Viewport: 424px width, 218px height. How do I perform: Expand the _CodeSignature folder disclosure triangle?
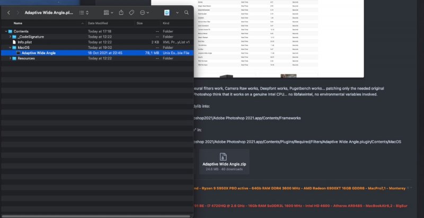(x=10, y=37)
